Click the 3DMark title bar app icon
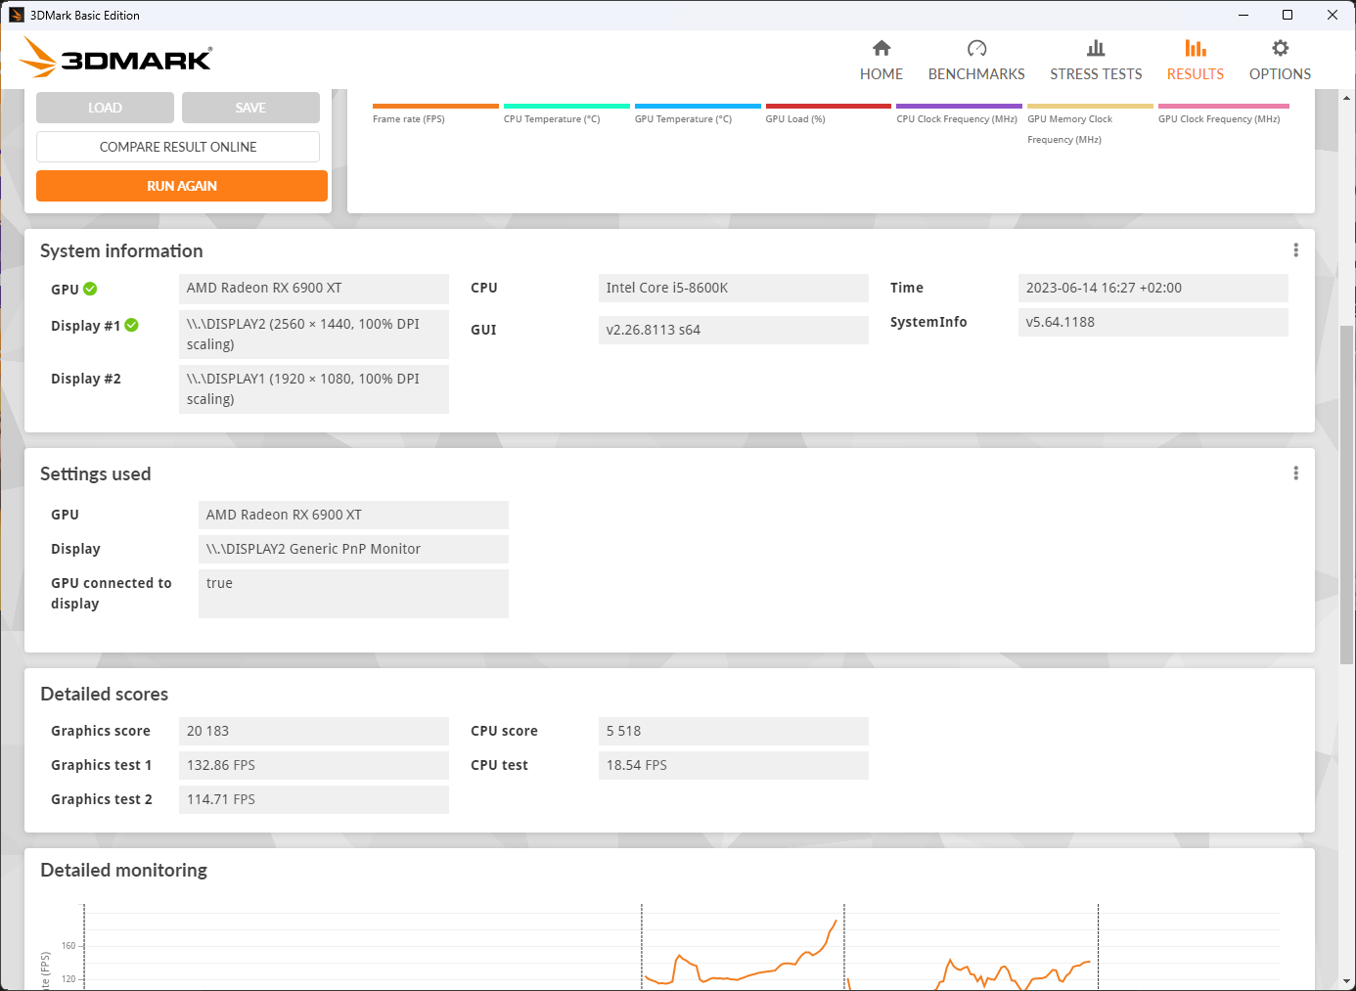Viewport: 1356px width, 991px height. click(x=16, y=15)
